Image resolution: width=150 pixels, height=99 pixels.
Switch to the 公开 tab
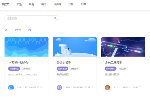pos(7,30)
